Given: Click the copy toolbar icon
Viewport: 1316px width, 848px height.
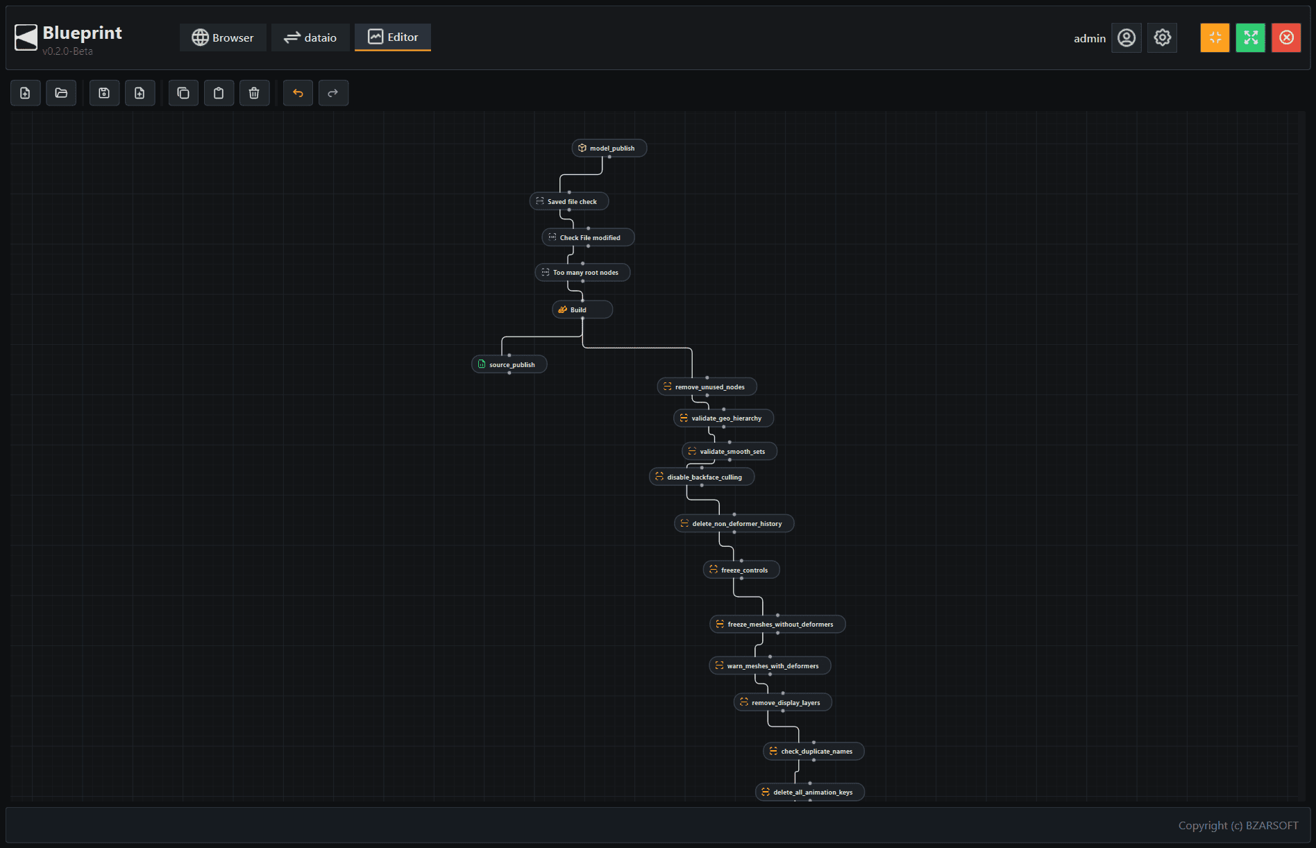Looking at the screenshot, I should pos(183,93).
